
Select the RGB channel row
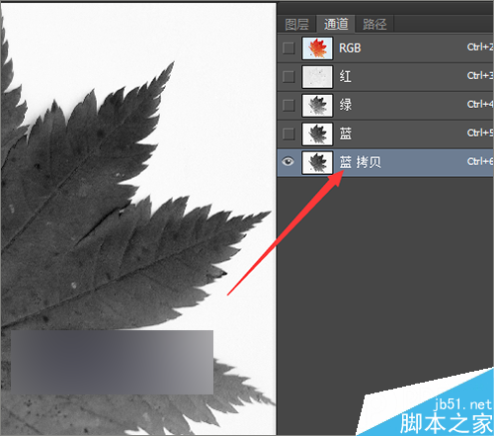[x=385, y=48]
